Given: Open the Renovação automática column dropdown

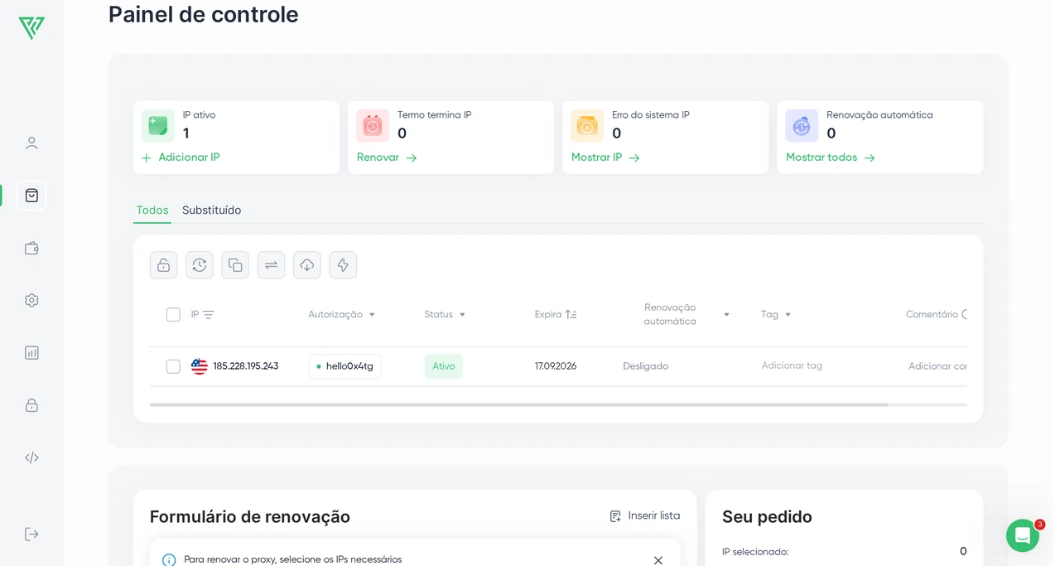Looking at the screenshot, I should click(x=726, y=315).
